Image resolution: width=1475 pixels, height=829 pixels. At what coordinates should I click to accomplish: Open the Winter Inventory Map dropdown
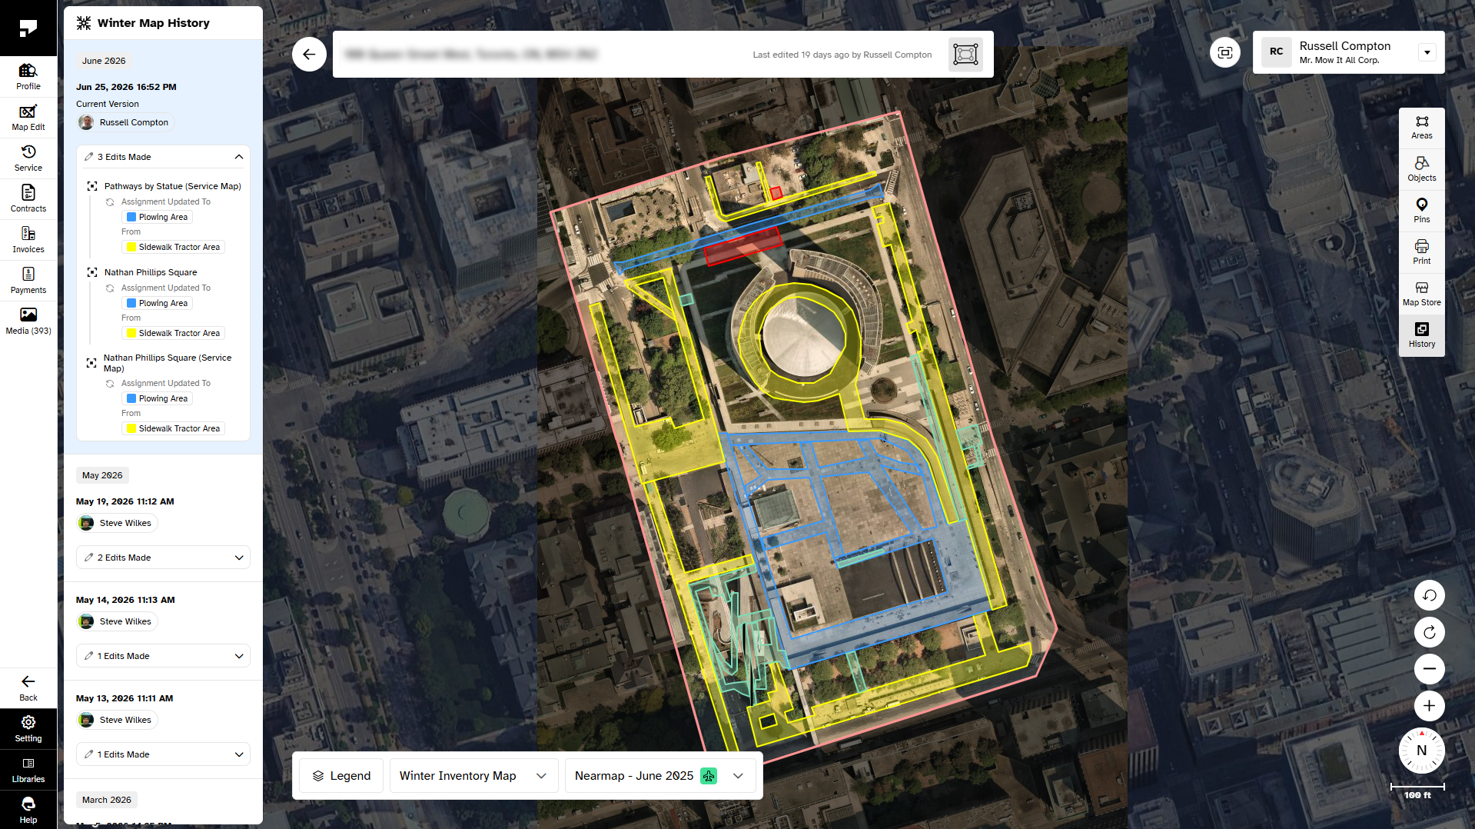point(473,776)
